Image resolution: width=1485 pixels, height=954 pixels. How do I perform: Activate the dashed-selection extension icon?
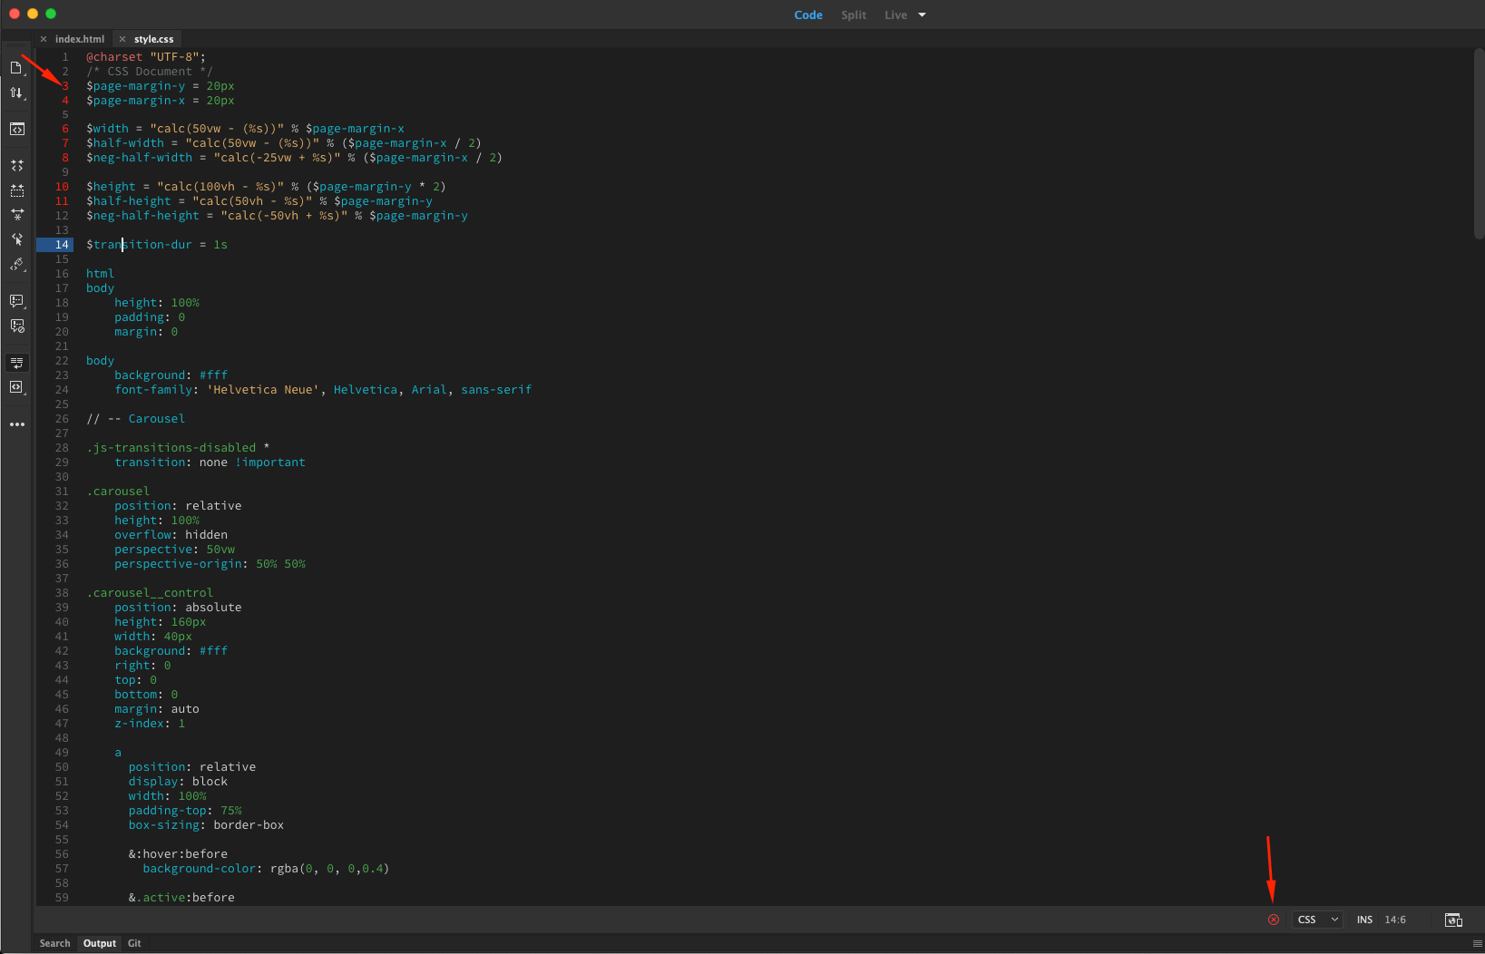(16, 190)
